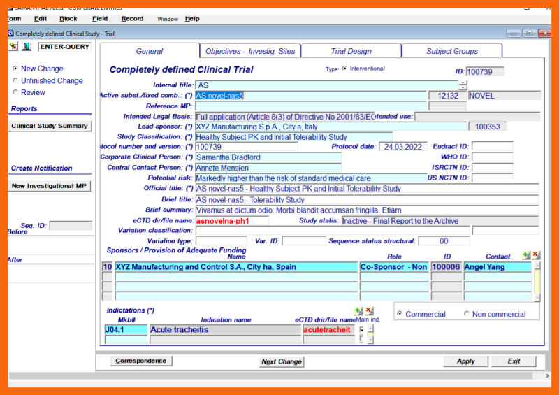Click the pencil edit icon in left toolbar

click(13, 47)
